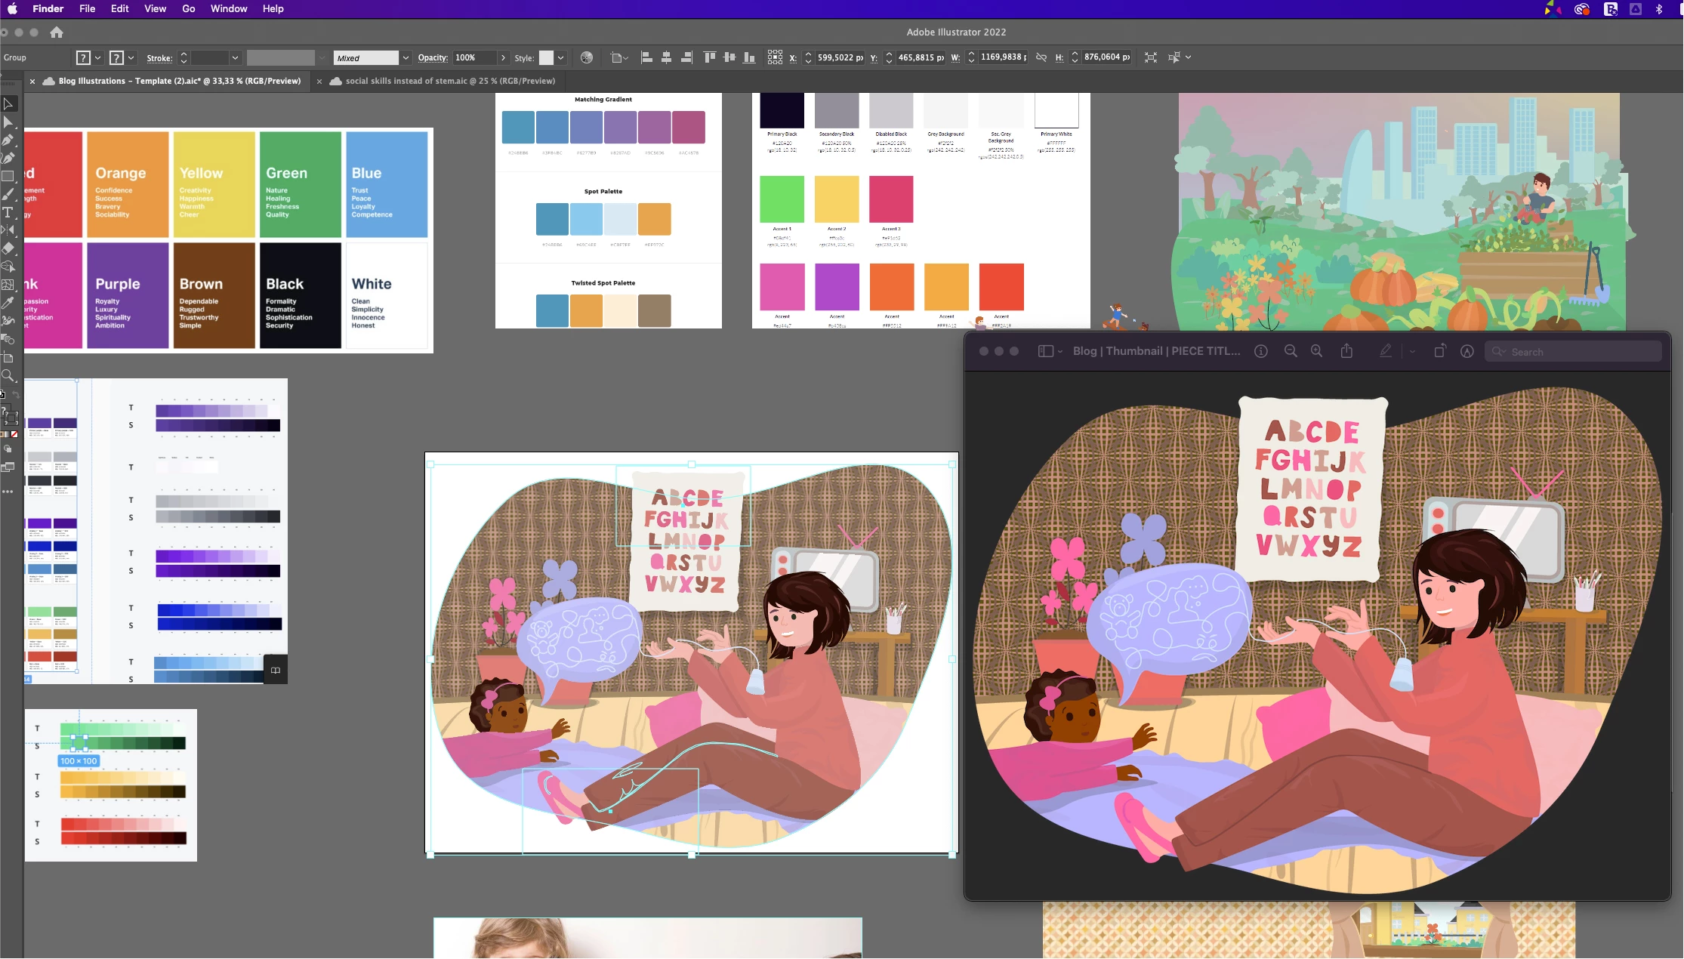This screenshot has width=1684, height=959.
Task: Expand the Style swatch dropdown
Action: 561,57
